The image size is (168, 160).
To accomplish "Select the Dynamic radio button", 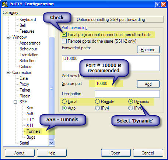I will coord(130,102).
